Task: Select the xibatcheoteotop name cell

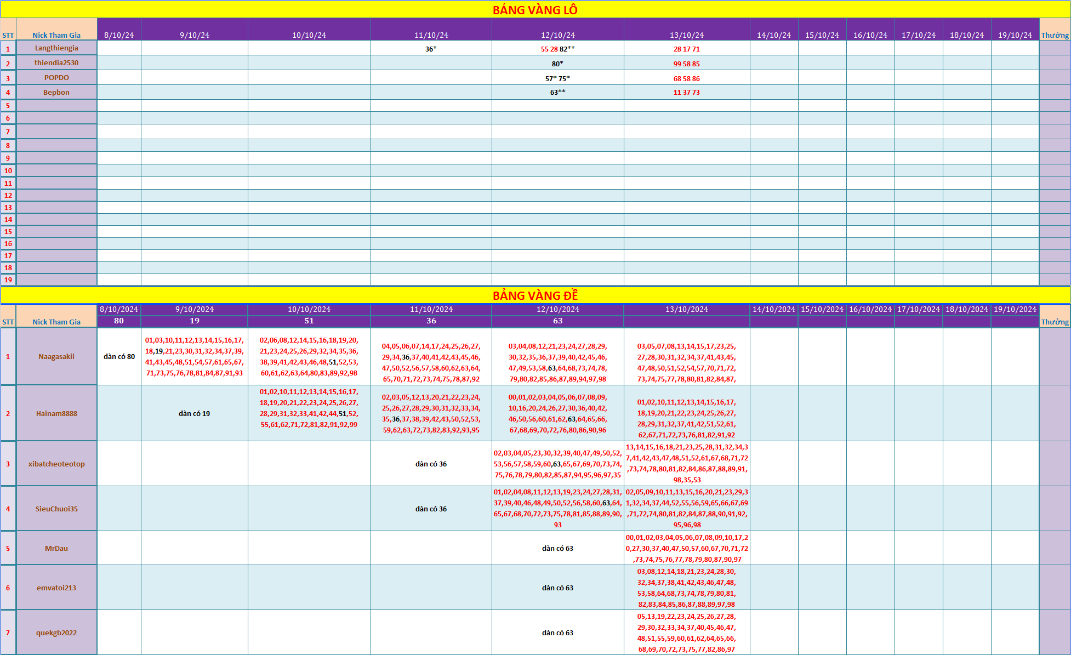Action: 56,464
